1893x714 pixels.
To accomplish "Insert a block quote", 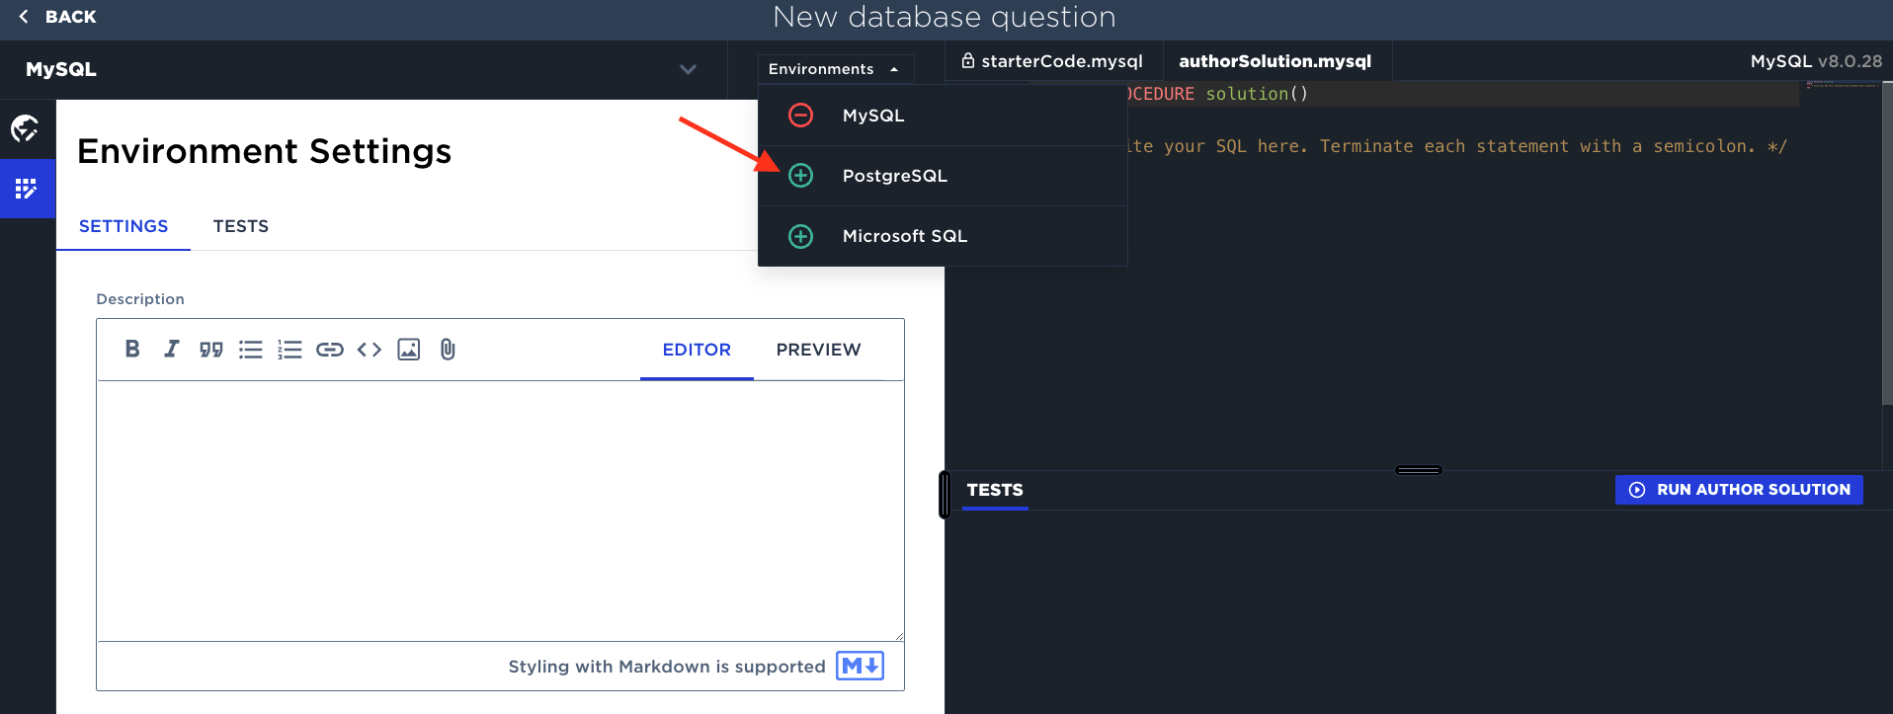I will pyautogui.click(x=210, y=350).
